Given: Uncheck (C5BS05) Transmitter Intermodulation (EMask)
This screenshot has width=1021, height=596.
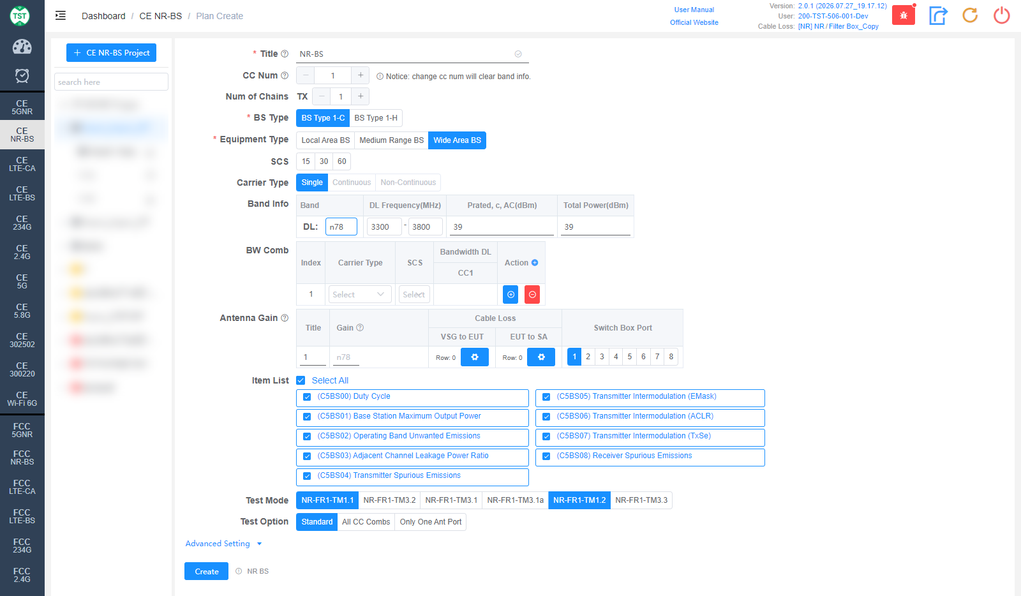Looking at the screenshot, I should pyautogui.click(x=546, y=397).
